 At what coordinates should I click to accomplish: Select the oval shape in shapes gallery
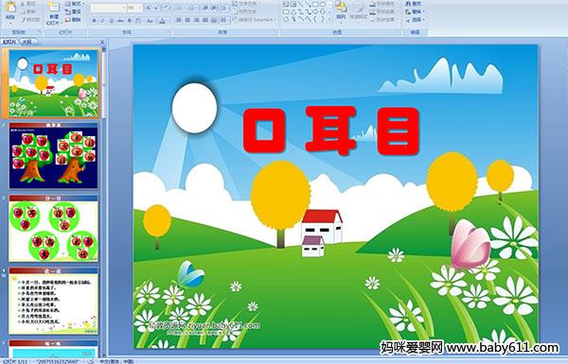click(323, 5)
